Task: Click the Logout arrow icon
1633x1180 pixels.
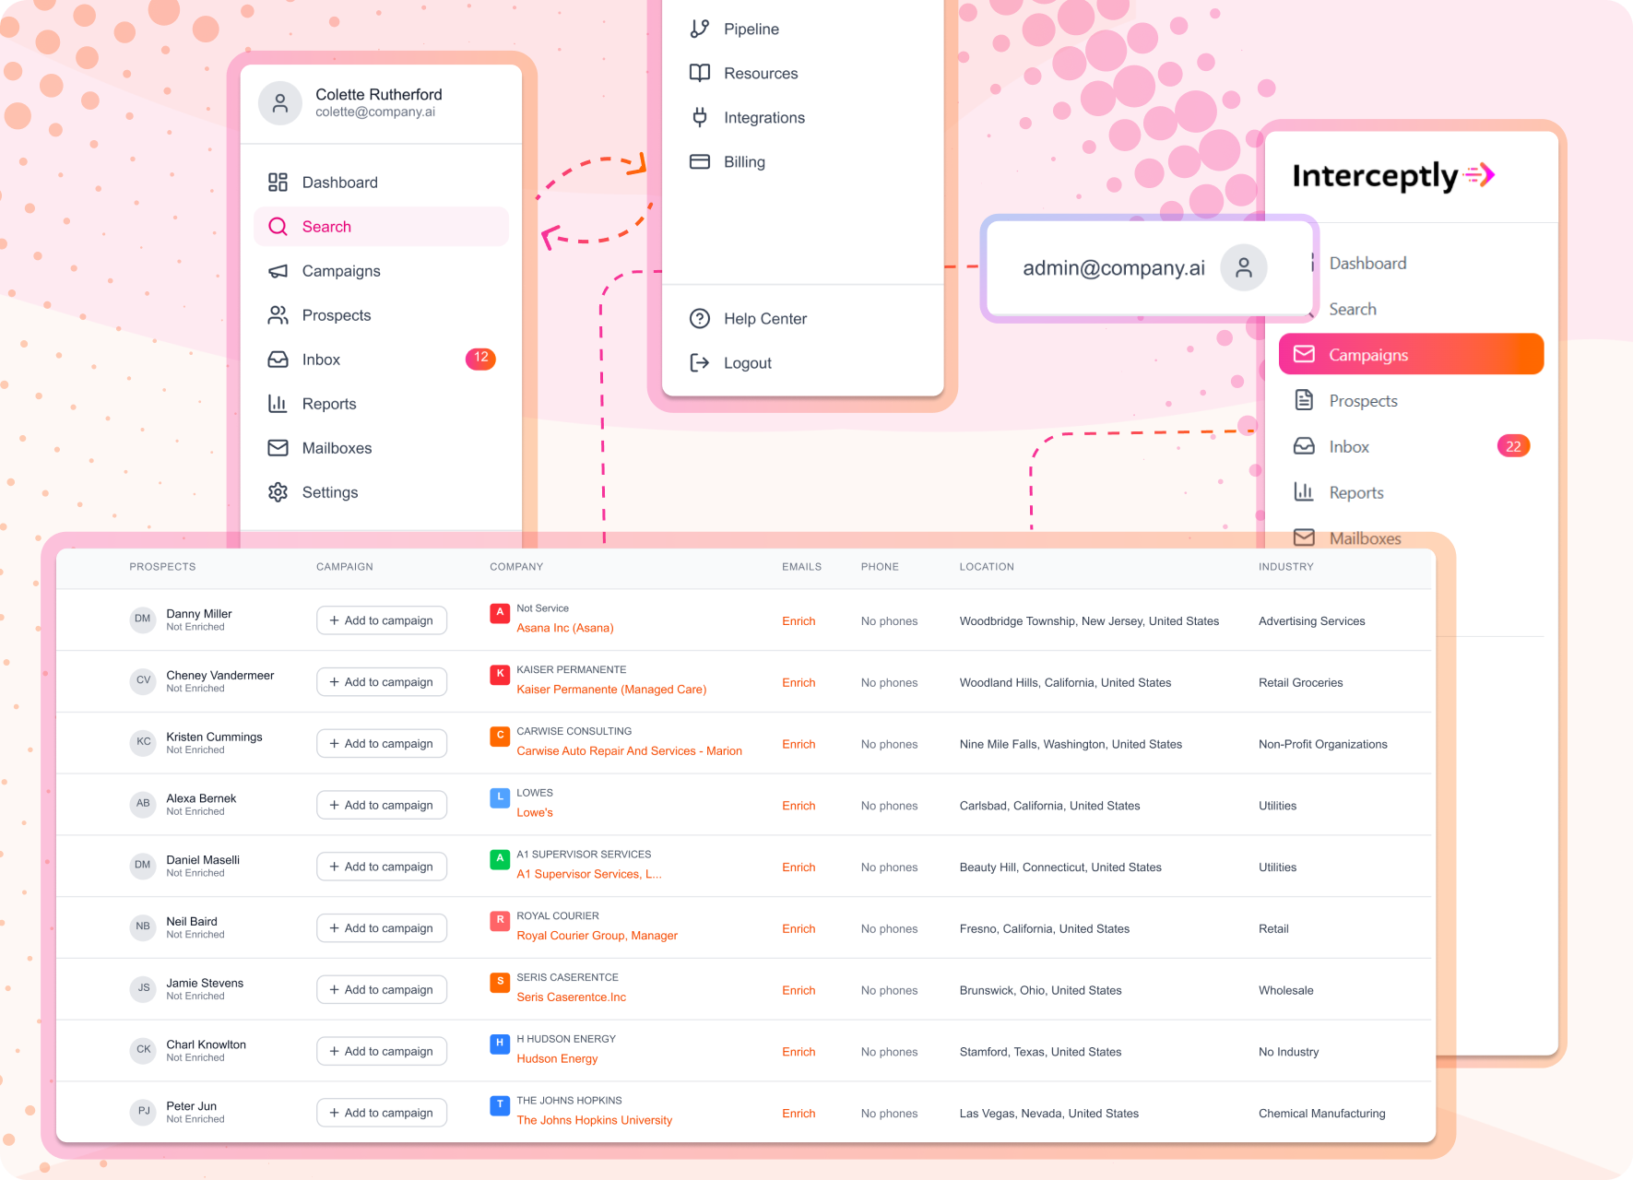Action: click(700, 362)
